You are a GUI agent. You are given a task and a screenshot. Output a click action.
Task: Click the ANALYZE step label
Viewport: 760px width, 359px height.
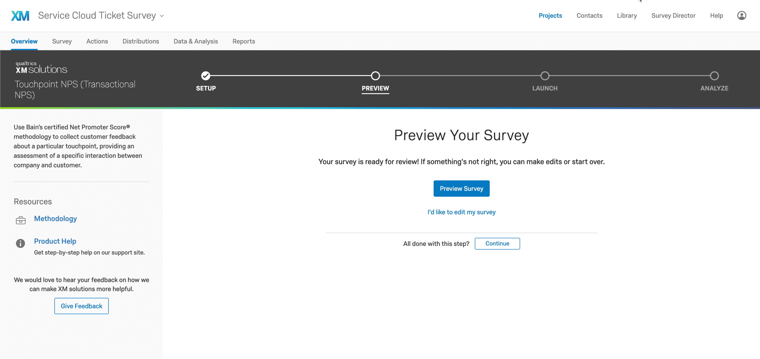[714, 88]
